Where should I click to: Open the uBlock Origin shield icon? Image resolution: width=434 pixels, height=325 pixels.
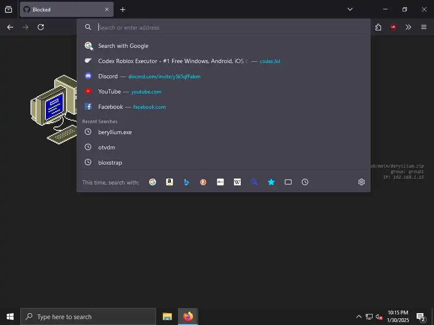(x=393, y=27)
